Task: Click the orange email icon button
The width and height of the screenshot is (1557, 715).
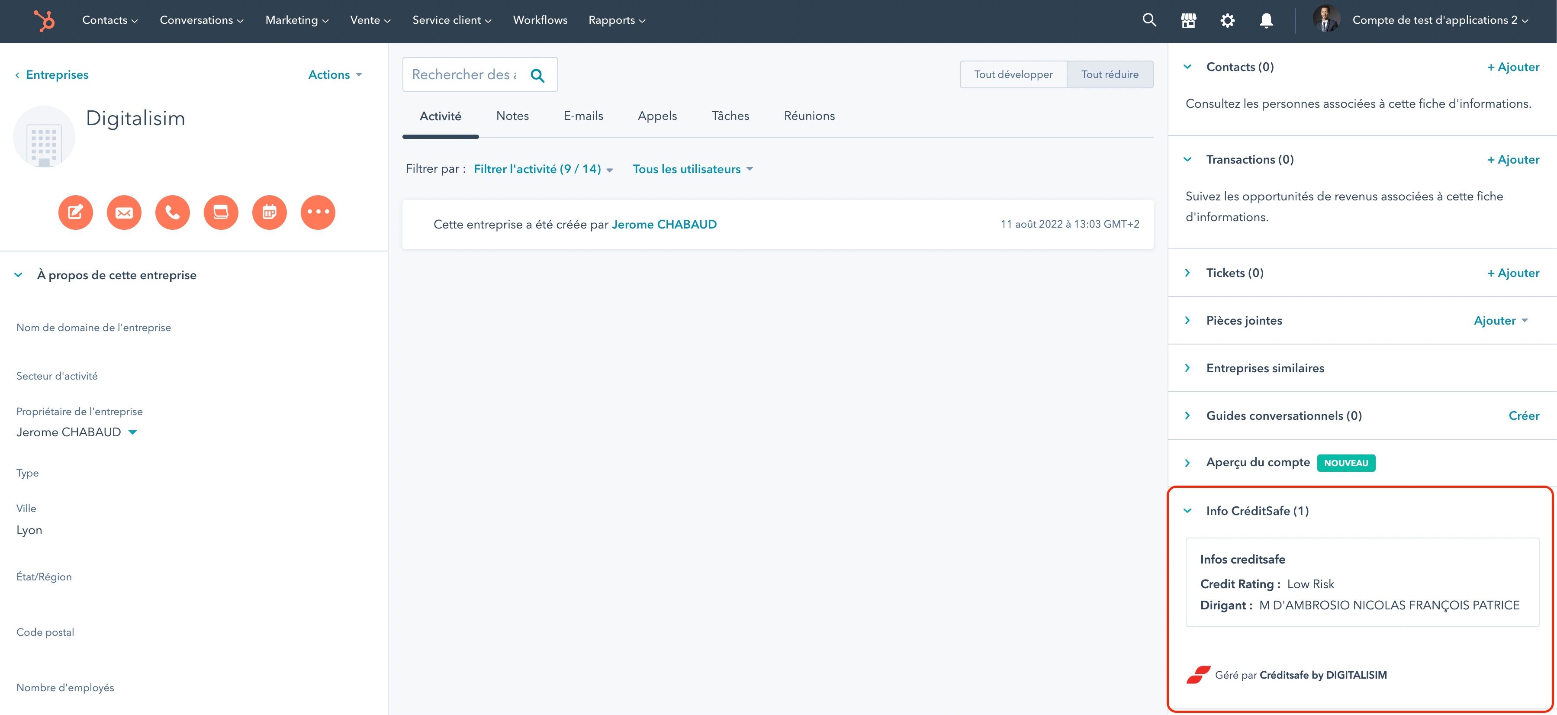Action: click(x=124, y=212)
